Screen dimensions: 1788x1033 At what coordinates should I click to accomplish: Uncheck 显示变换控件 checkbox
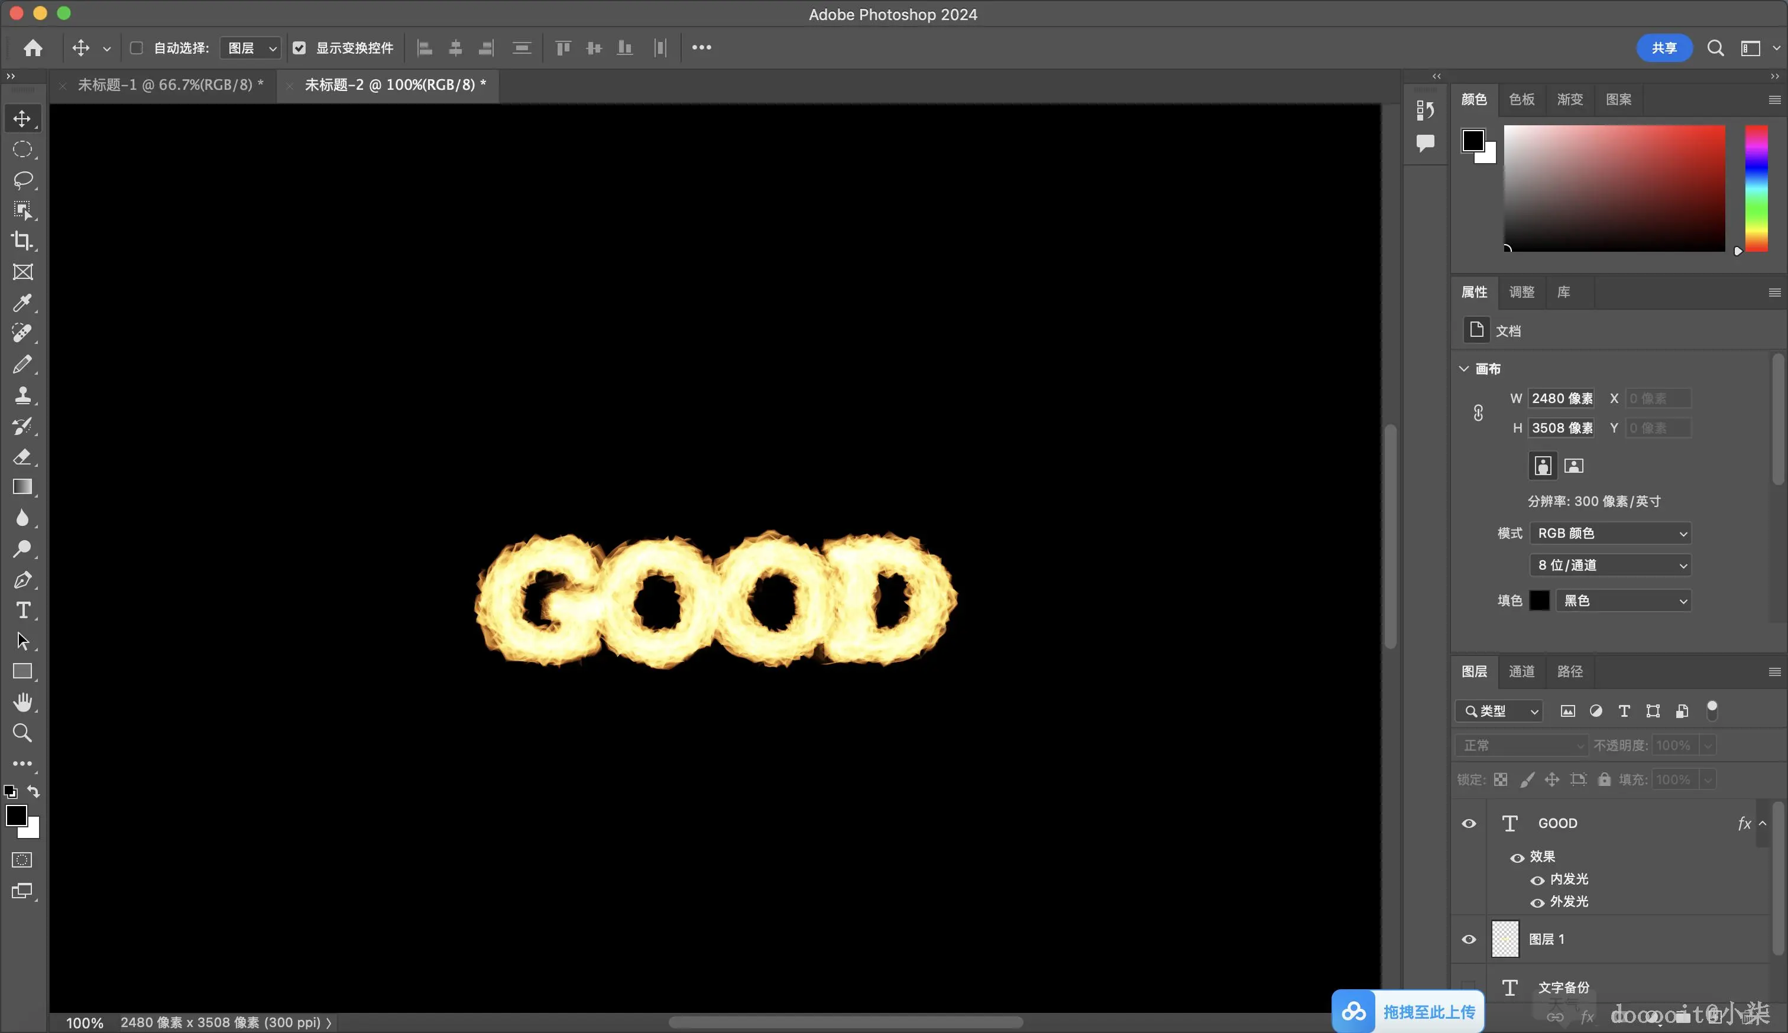[299, 47]
